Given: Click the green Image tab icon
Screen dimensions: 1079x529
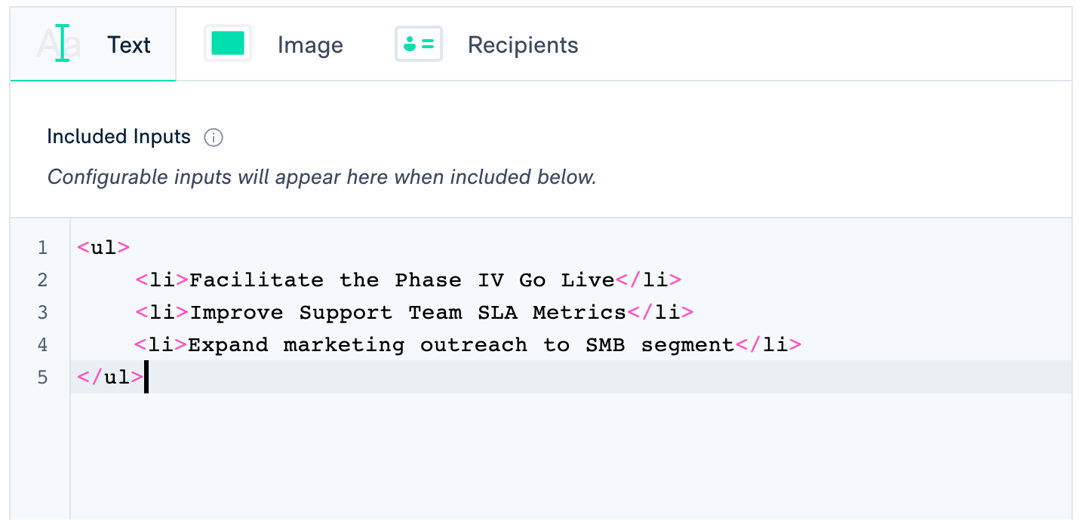Looking at the screenshot, I should click(x=228, y=44).
